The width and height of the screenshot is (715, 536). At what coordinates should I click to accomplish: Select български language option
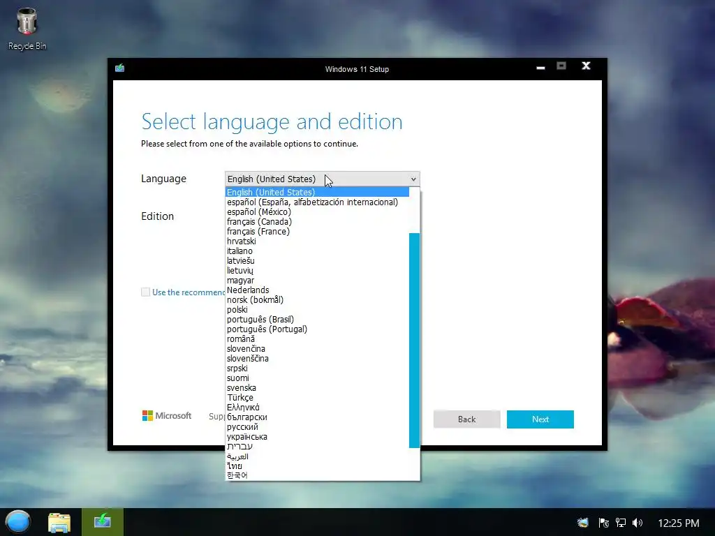click(x=318, y=417)
